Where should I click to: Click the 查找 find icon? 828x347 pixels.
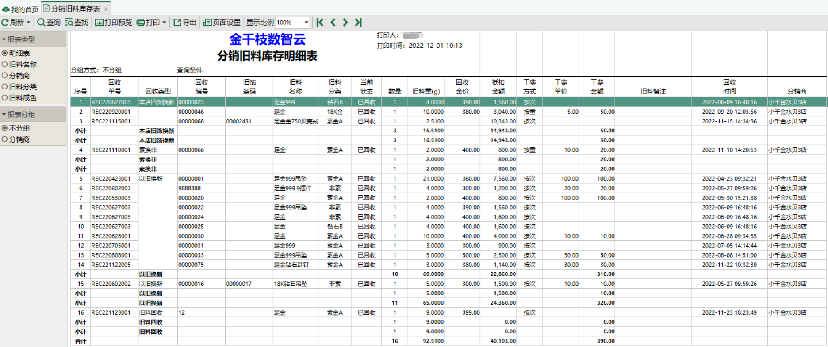pos(69,22)
